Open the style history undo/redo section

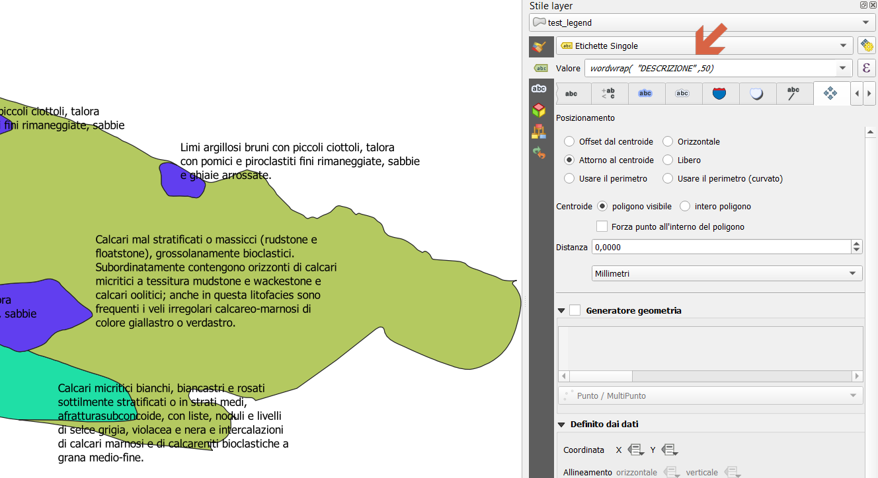(x=539, y=153)
